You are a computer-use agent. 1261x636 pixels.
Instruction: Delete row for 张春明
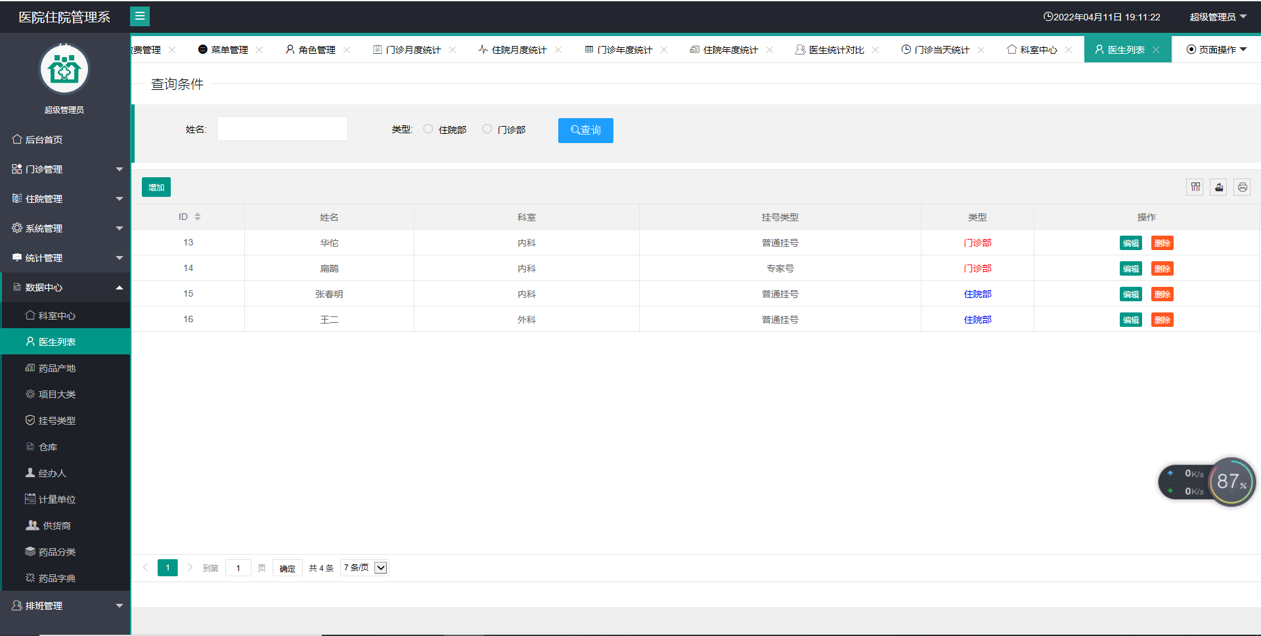(1162, 294)
